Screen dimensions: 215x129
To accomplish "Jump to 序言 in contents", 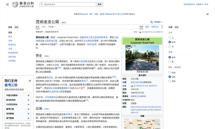I will pos(10,33).
